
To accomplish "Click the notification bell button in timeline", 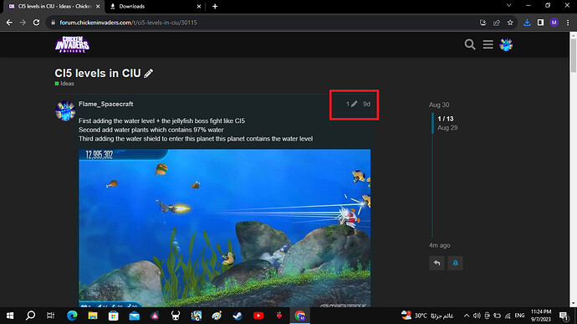I will (x=455, y=263).
